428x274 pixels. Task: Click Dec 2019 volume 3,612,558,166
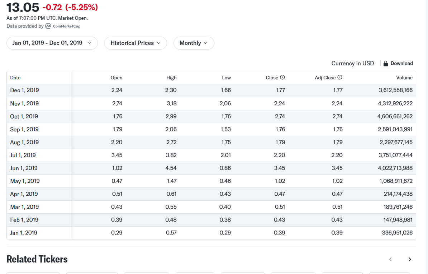395,90
